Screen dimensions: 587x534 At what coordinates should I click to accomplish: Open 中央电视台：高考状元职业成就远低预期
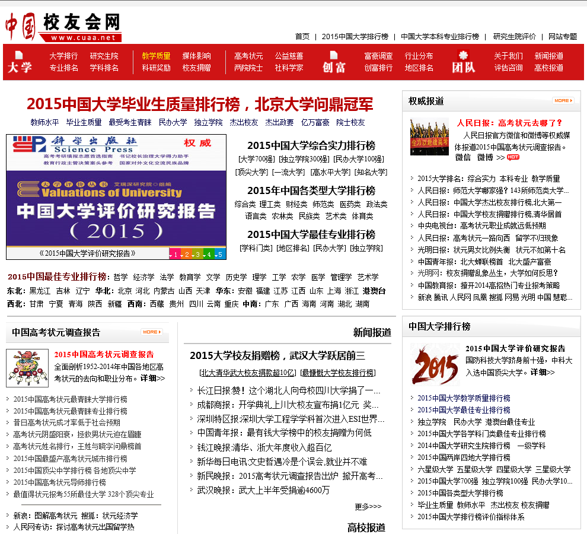point(482,226)
